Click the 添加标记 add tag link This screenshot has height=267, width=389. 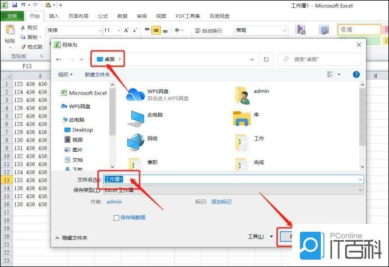(221, 202)
